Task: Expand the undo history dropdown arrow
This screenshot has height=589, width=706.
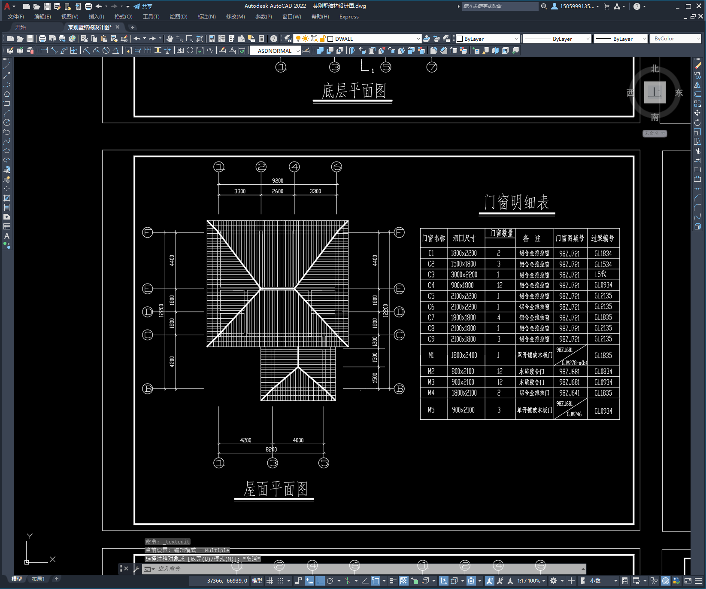Action: 145,39
